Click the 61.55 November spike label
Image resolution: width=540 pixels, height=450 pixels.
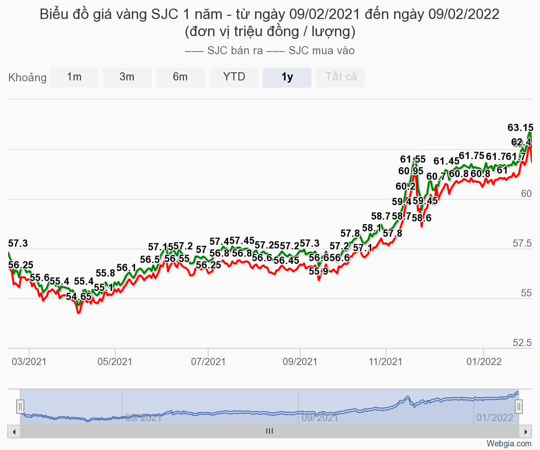tap(413, 159)
